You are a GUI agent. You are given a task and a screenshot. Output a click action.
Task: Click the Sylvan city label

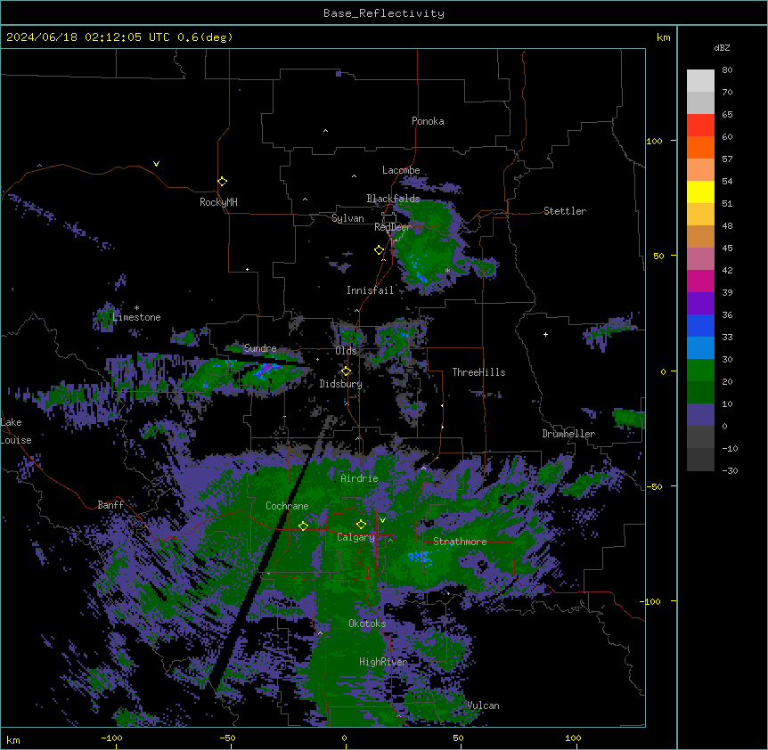347,218
